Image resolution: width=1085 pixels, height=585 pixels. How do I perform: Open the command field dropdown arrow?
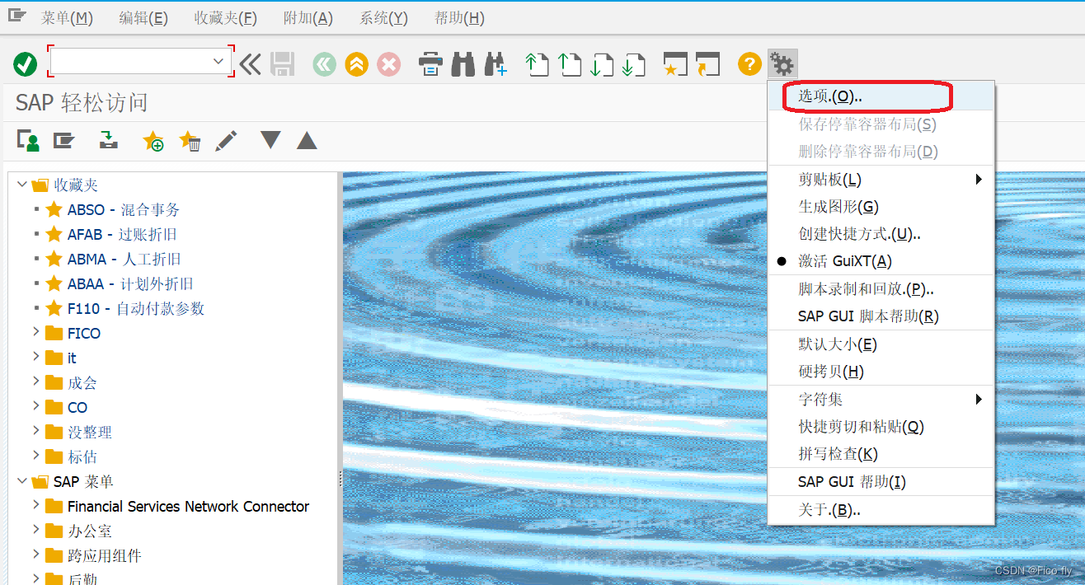pos(218,61)
